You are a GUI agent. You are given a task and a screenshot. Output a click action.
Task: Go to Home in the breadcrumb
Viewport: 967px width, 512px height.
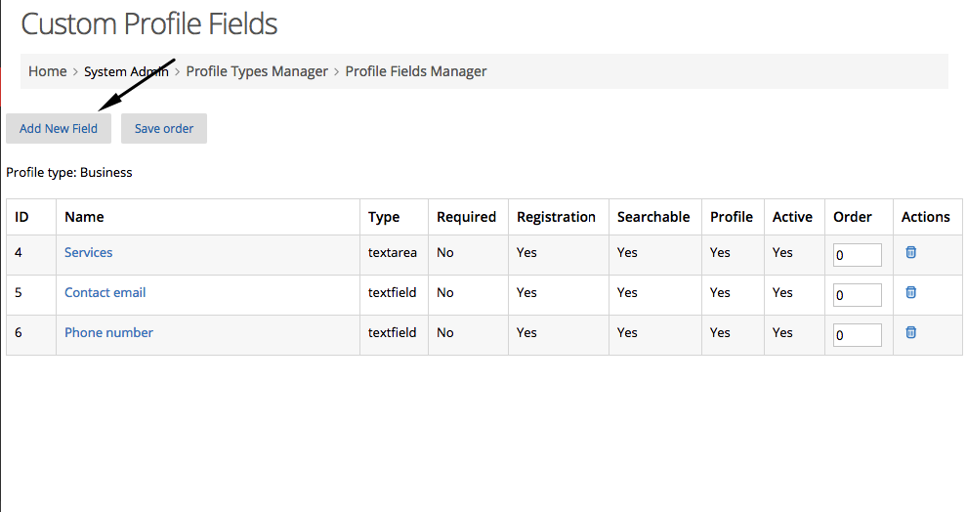(48, 71)
